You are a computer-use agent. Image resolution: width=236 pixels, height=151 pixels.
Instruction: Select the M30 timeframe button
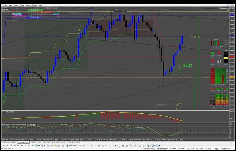(15, 146)
